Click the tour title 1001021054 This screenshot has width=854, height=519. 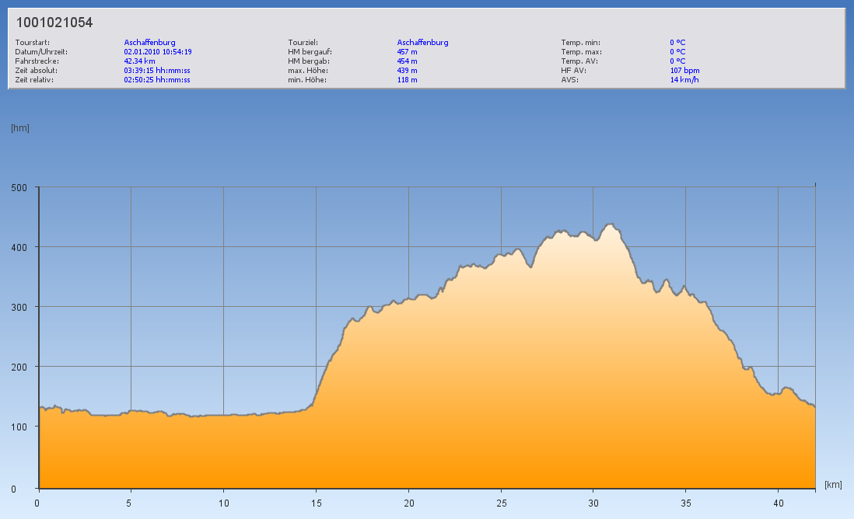(x=54, y=23)
